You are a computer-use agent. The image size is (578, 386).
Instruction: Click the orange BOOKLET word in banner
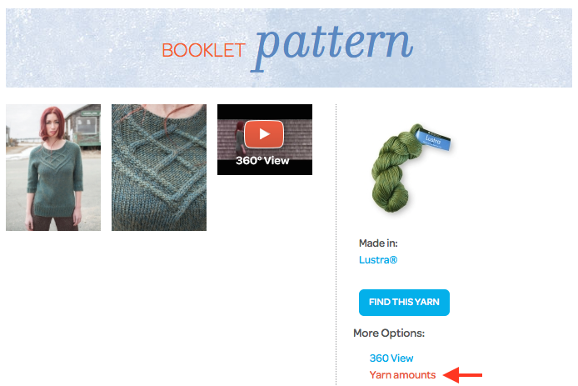(203, 50)
